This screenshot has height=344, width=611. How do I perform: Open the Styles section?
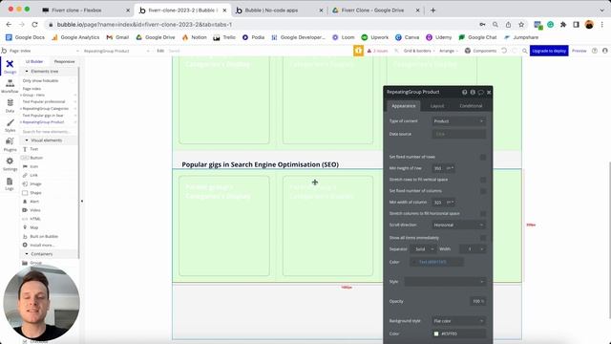(10, 125)
